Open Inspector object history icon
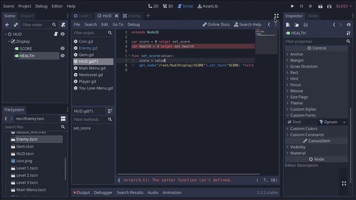 (349, 24)
